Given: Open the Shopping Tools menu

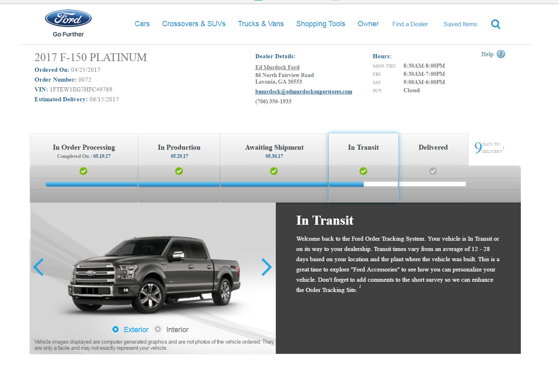Looking at the screenshot, I should tap(321, 24).
